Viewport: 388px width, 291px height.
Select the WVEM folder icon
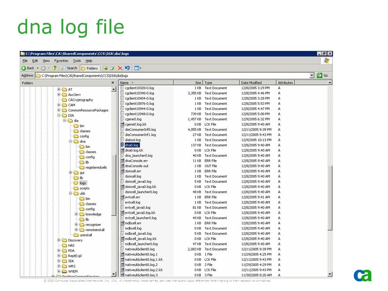65,271
